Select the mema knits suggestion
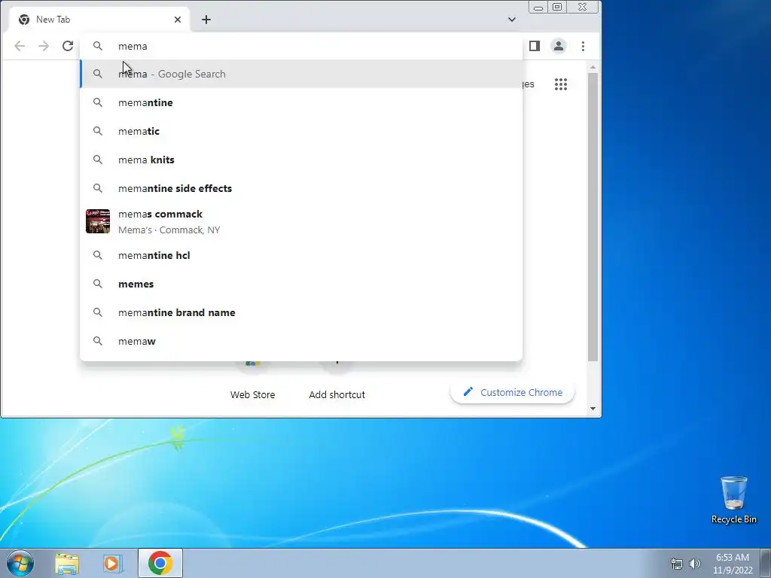Image resolution: width=771 pixels, height=578 pixels. click(301, 160)
